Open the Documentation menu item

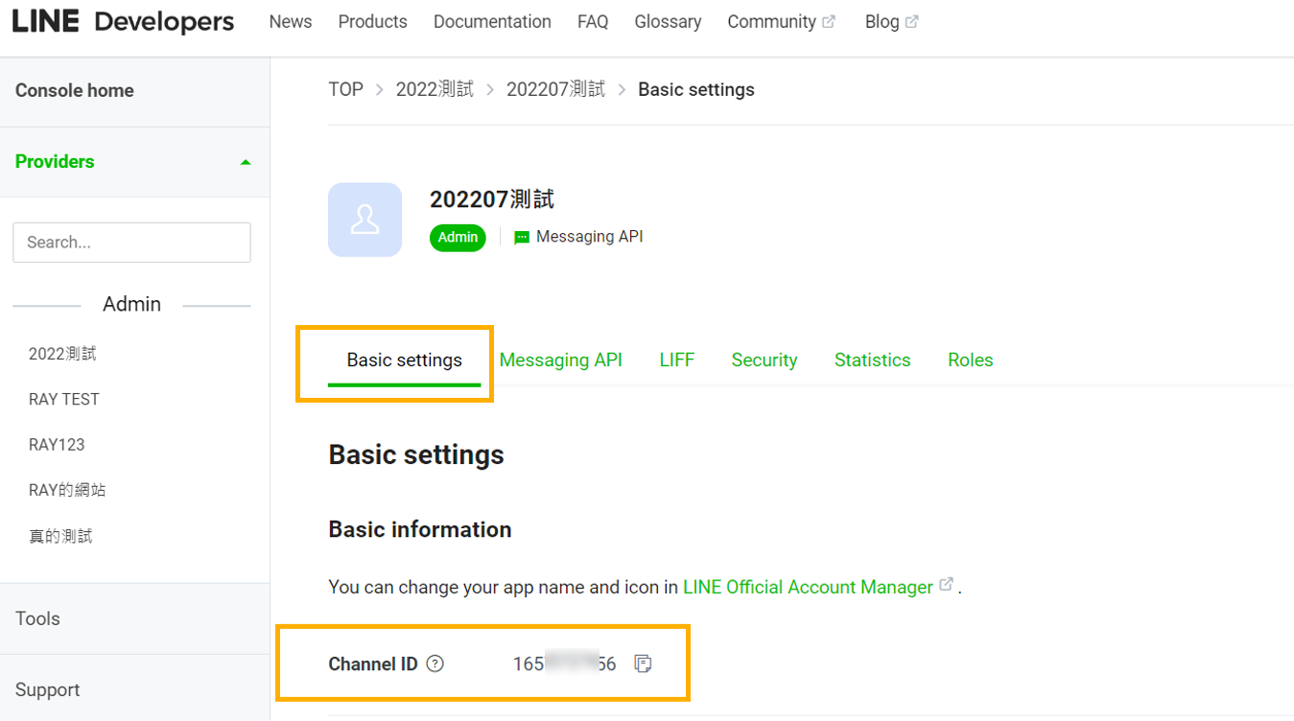coord(492,21)
